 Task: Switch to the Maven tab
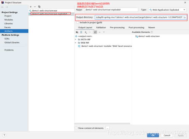pos(152,27)
